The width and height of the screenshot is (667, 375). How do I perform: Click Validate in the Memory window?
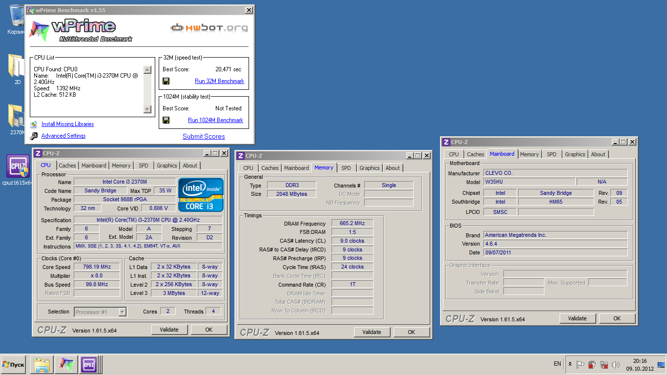coord(372,332)
